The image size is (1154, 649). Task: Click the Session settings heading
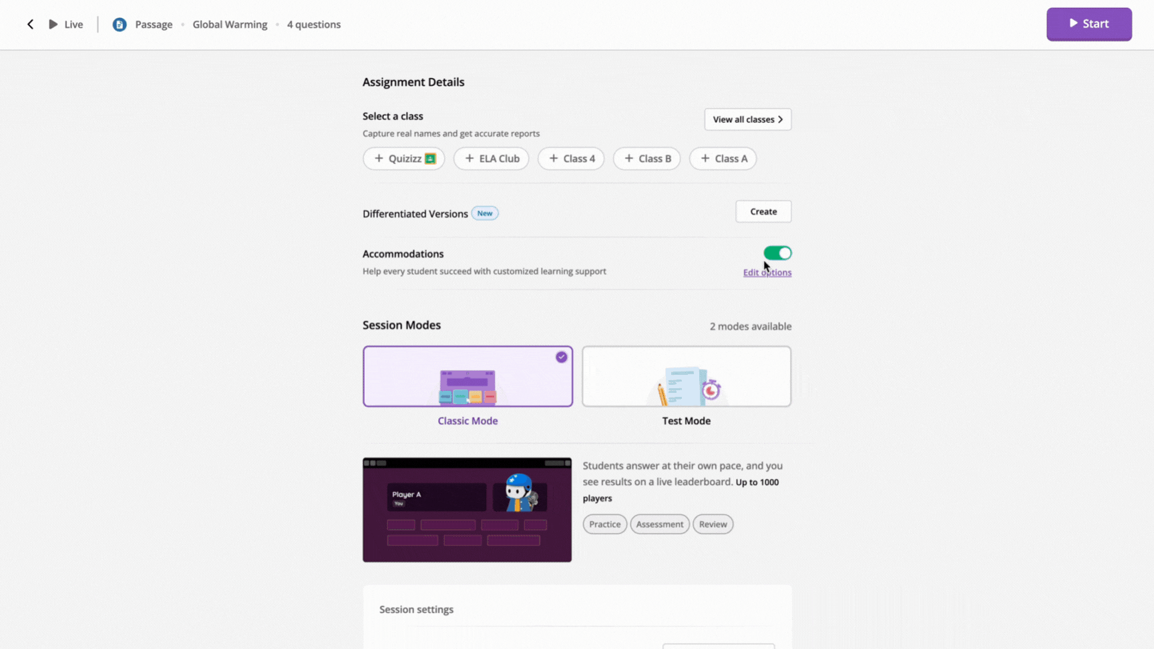[416, 610]
